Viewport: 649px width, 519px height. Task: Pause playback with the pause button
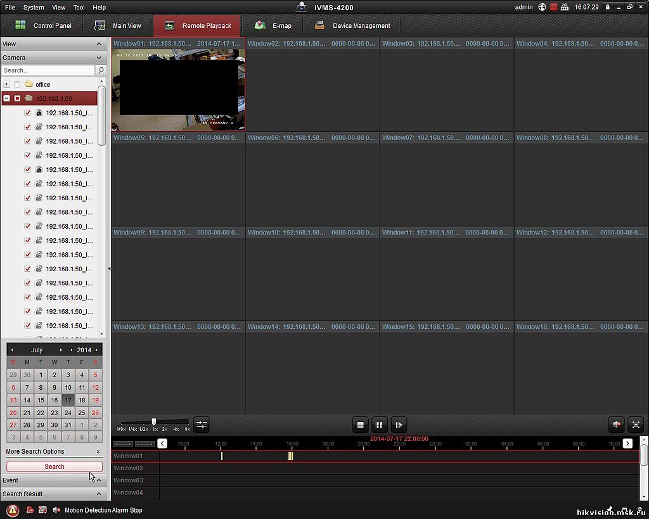(x=379, y=425)
